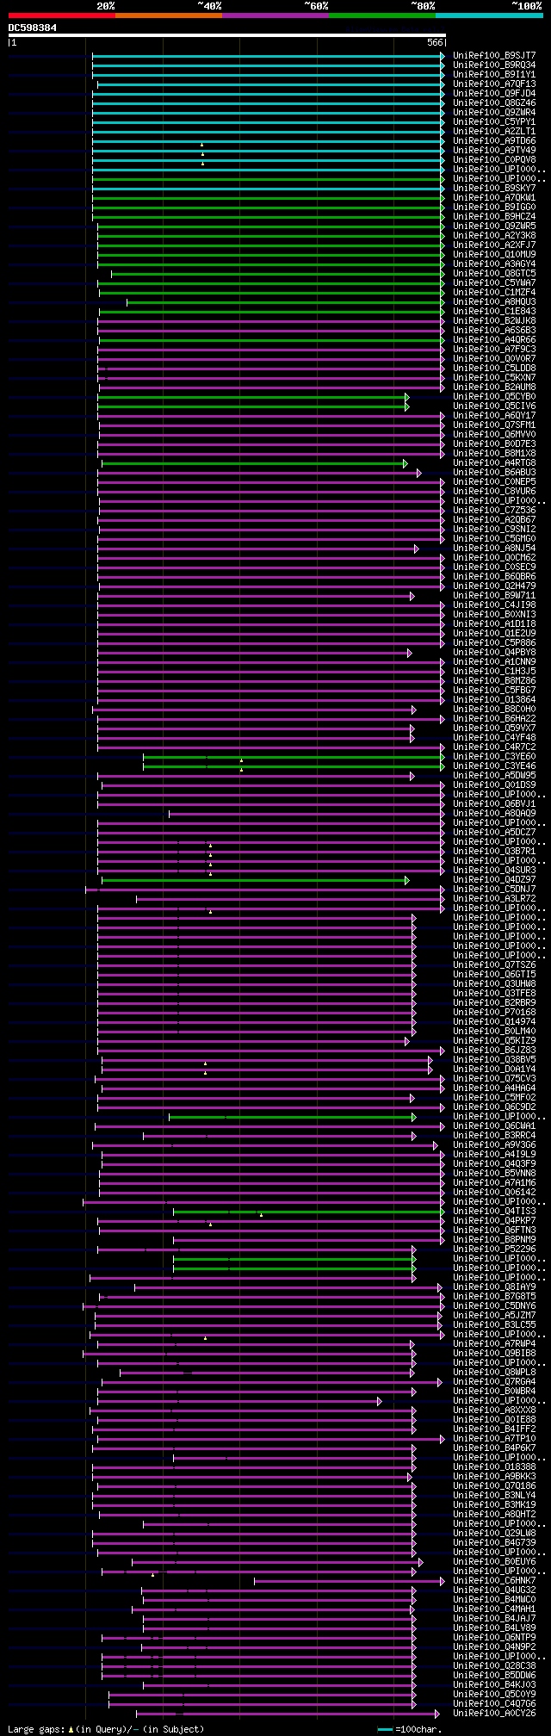Screen dimensions: 551x1736
Task: Click hit label UniRef100_C5YPY1
Action: 494,122
